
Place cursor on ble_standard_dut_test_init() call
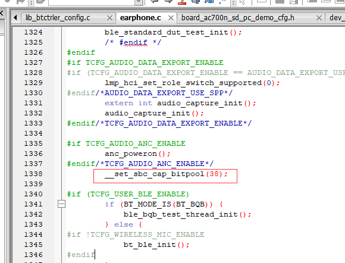point(173,33)
